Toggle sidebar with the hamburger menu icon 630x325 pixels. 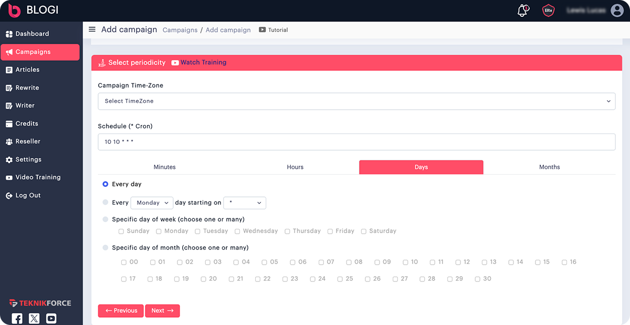[x=92, y=29]
